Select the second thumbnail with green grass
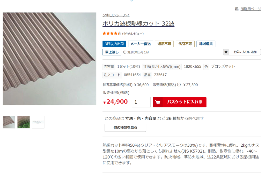 tap(24, 122)
